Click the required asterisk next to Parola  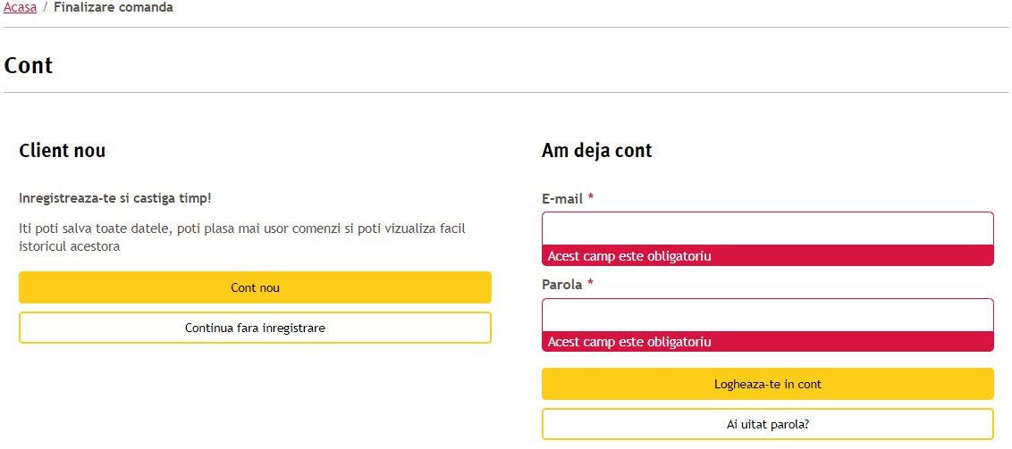click(x=590, y=284)
